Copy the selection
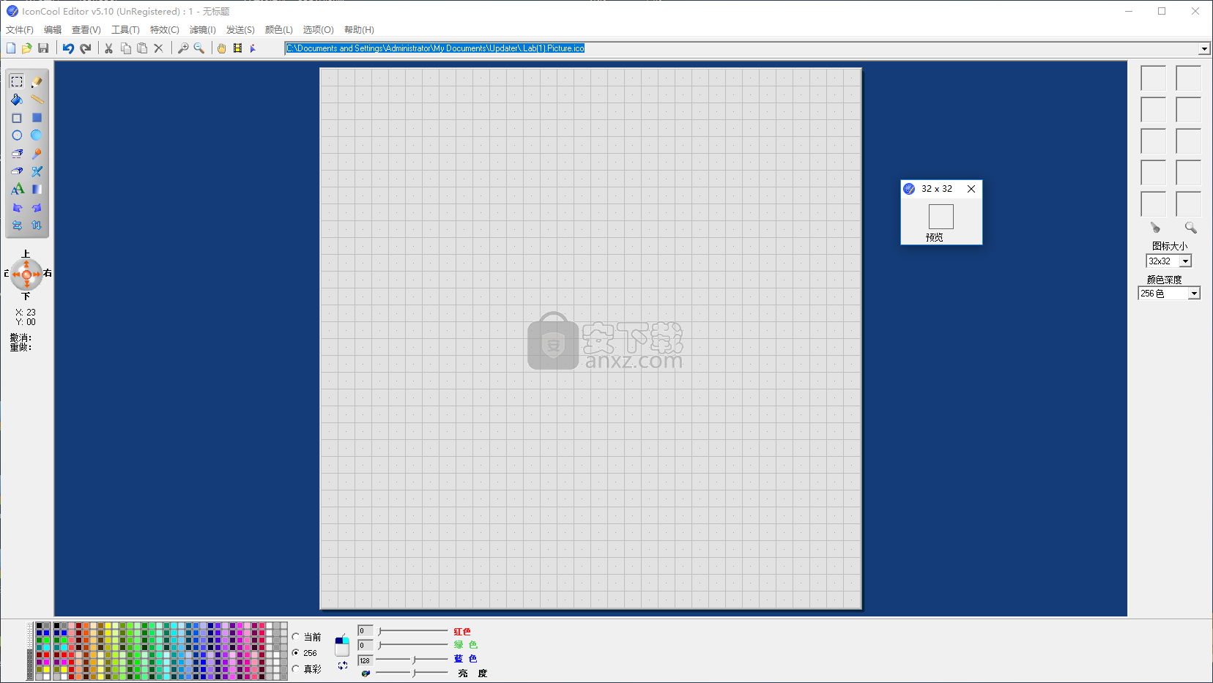 [x=125, y=48]
